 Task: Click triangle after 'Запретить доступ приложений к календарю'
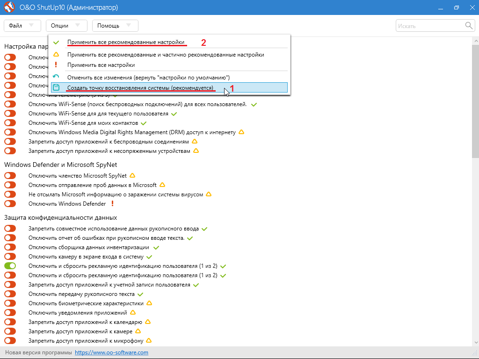point(147,322)
